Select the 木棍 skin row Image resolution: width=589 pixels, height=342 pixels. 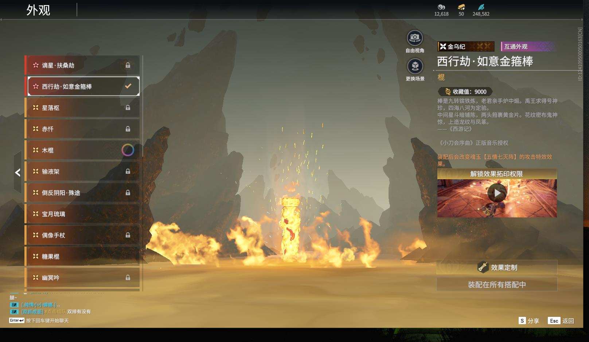(x=82, y=150)
